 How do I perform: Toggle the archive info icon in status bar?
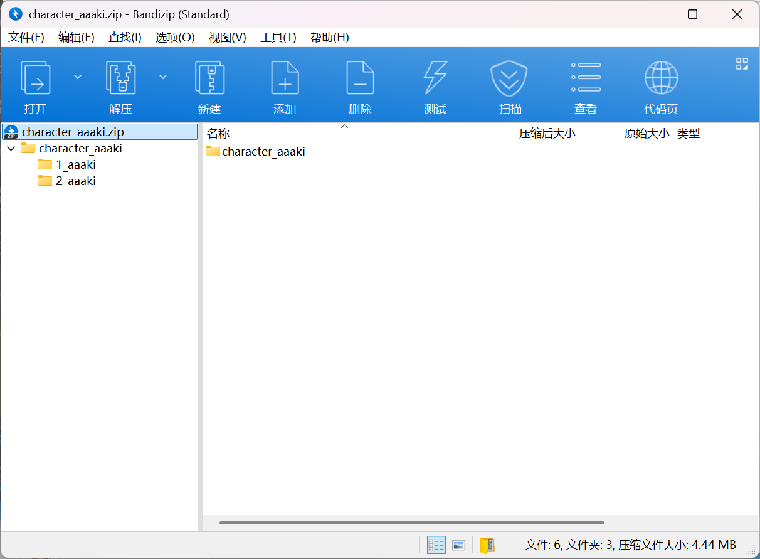487,545
